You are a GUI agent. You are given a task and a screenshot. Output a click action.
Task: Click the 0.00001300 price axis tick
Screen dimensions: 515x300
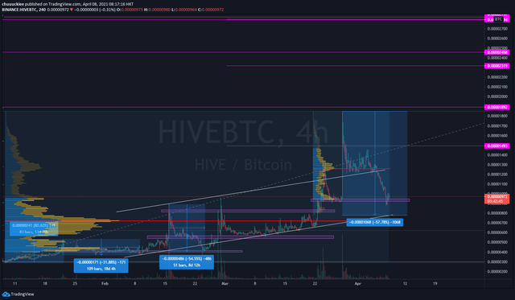point(497,165)
